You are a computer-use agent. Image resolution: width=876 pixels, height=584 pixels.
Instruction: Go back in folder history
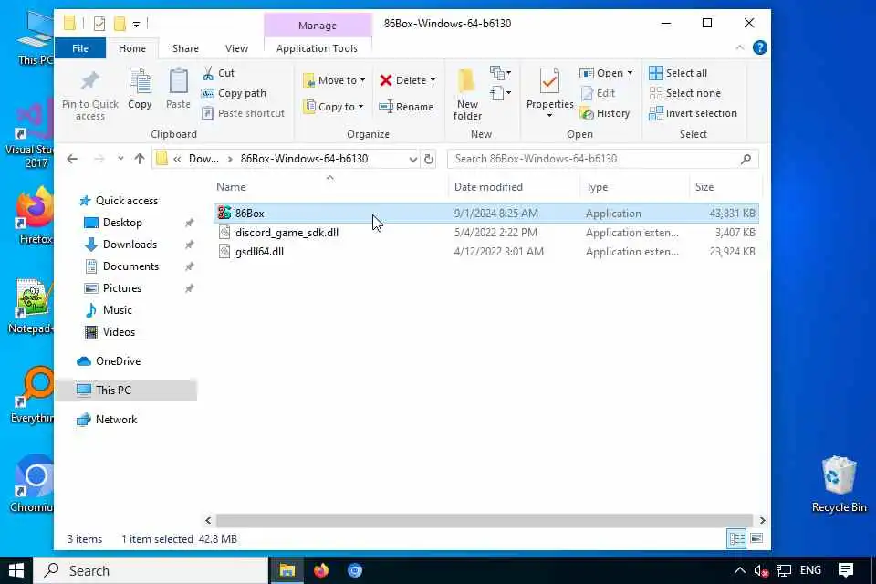pos(72,159)
